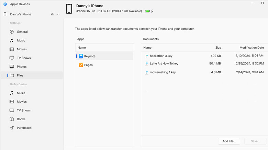Go to TV Shows under Settings
The width and height of the screenshot is (268, 150).
click(x=24, y=58)
